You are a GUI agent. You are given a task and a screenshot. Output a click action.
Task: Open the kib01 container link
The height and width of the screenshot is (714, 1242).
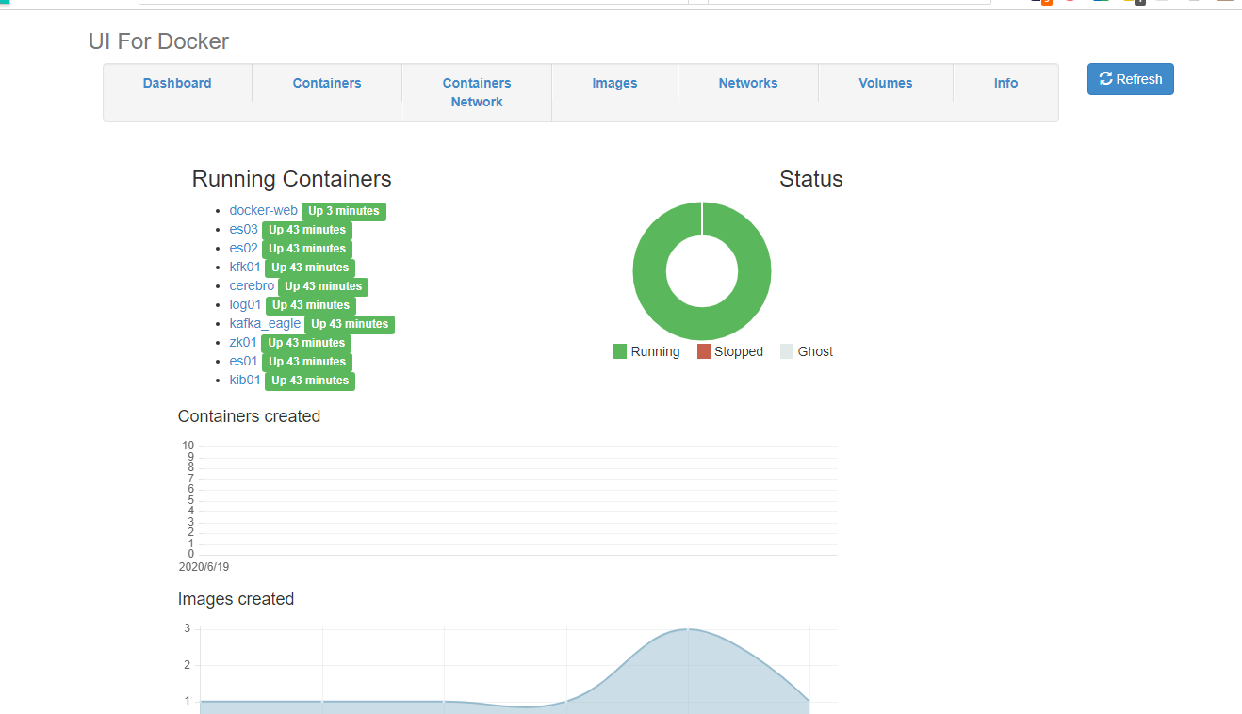245,380
